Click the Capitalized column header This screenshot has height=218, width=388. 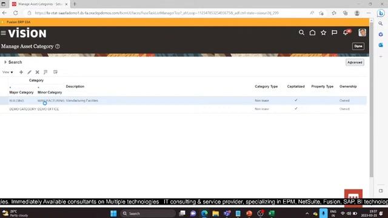(296, 87)
